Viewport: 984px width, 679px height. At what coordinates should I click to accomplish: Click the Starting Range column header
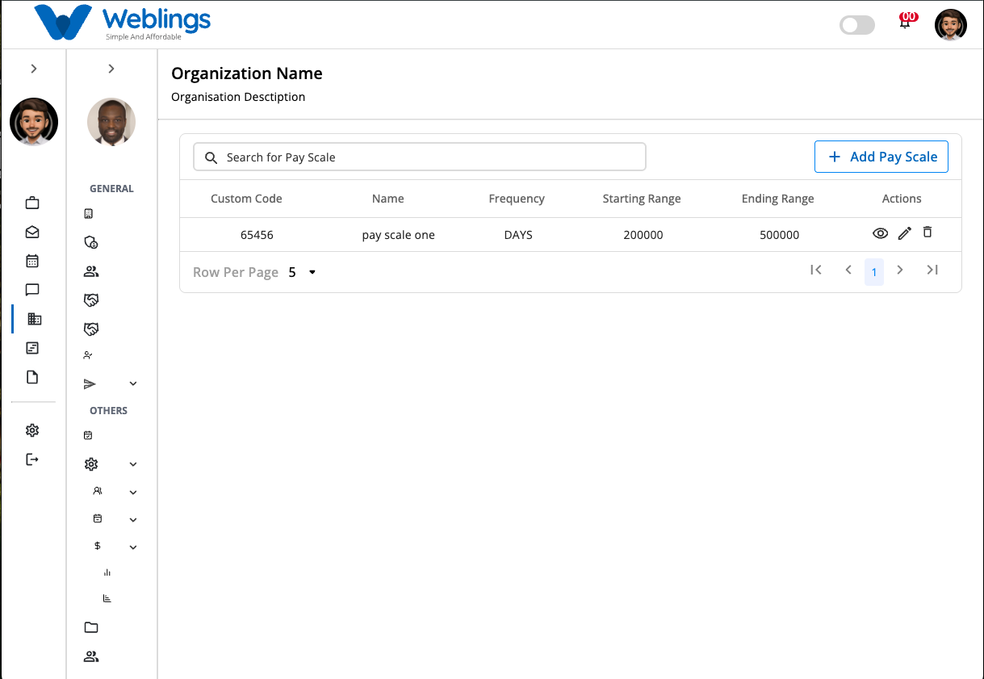642,199
